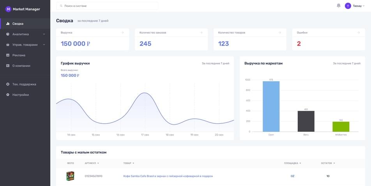Open the arrow on Количество заказов card

pyautogui.click(x=201, y=33)
